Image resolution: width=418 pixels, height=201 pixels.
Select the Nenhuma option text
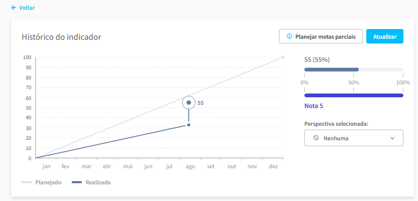pos(336,138)
